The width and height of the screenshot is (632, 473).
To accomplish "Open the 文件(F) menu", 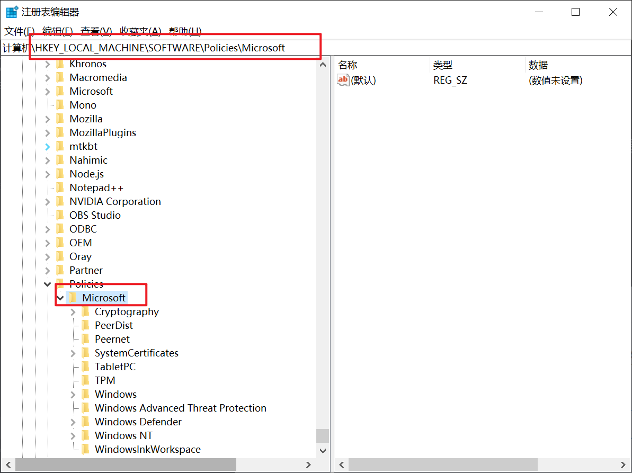I will pyautogui.click(x=19, y=31).
